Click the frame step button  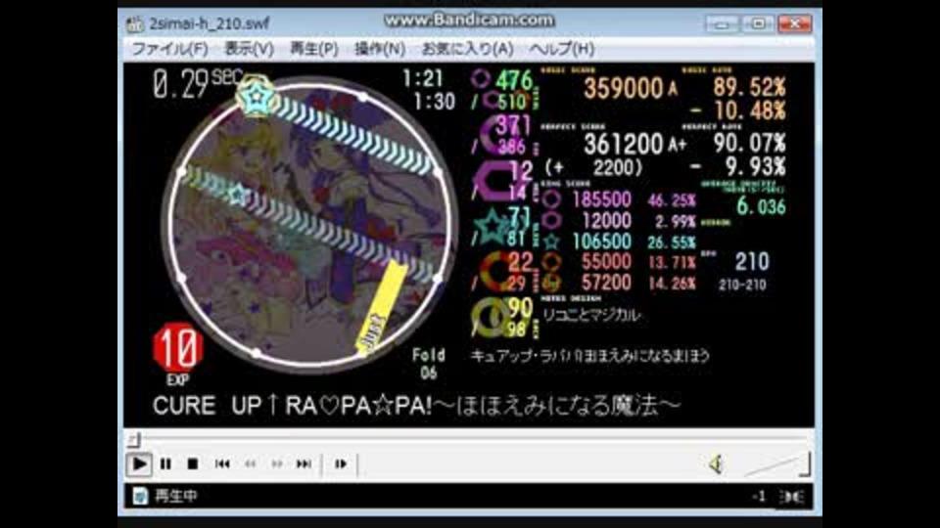[341, 463]
